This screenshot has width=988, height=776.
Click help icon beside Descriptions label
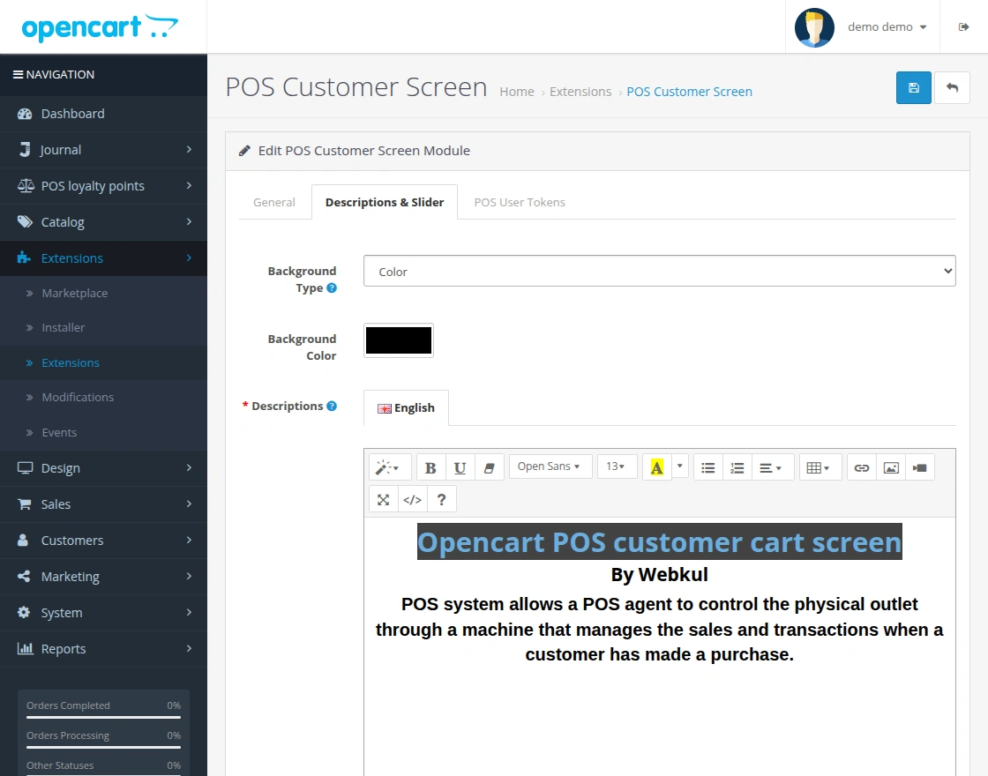[332, 407]
